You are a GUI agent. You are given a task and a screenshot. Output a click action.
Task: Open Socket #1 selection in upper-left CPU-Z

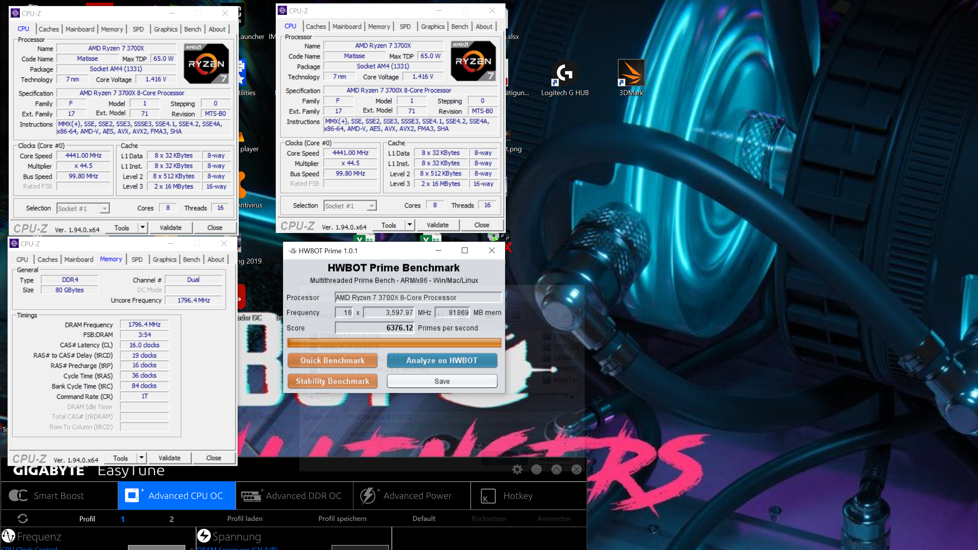coord(83,208)
